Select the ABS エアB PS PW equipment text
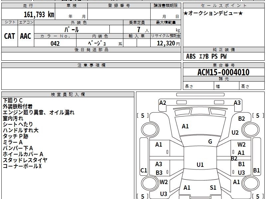 206,56
